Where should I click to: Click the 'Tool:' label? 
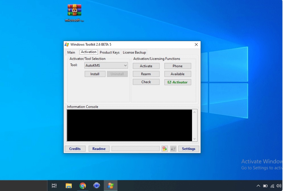(74, 65)
